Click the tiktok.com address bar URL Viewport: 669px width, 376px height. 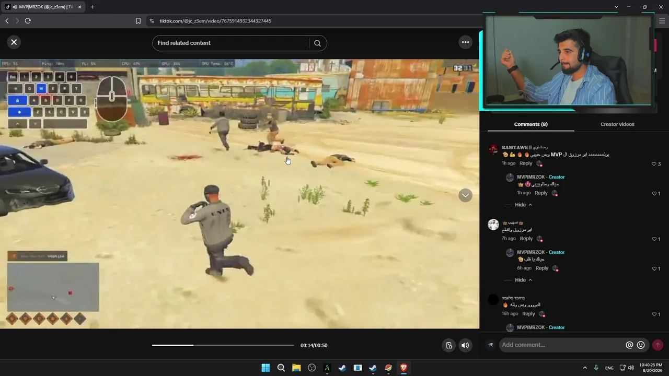point(214,21)
